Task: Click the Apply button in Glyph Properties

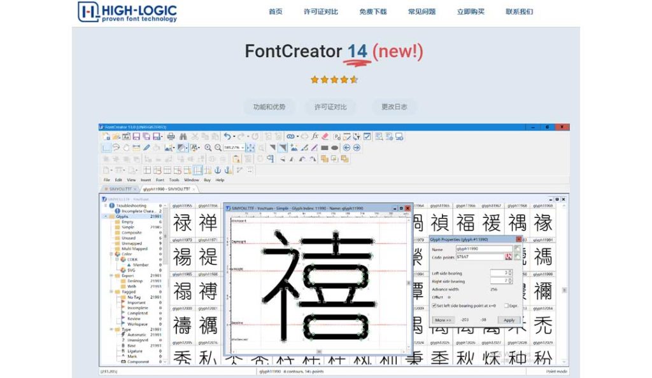Action: [509, 320]
